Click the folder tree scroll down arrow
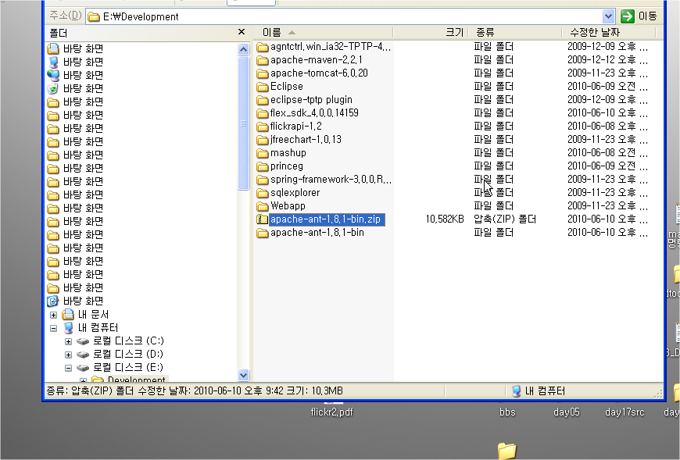This screenshot has width=680, height=460. coord(244,375)
